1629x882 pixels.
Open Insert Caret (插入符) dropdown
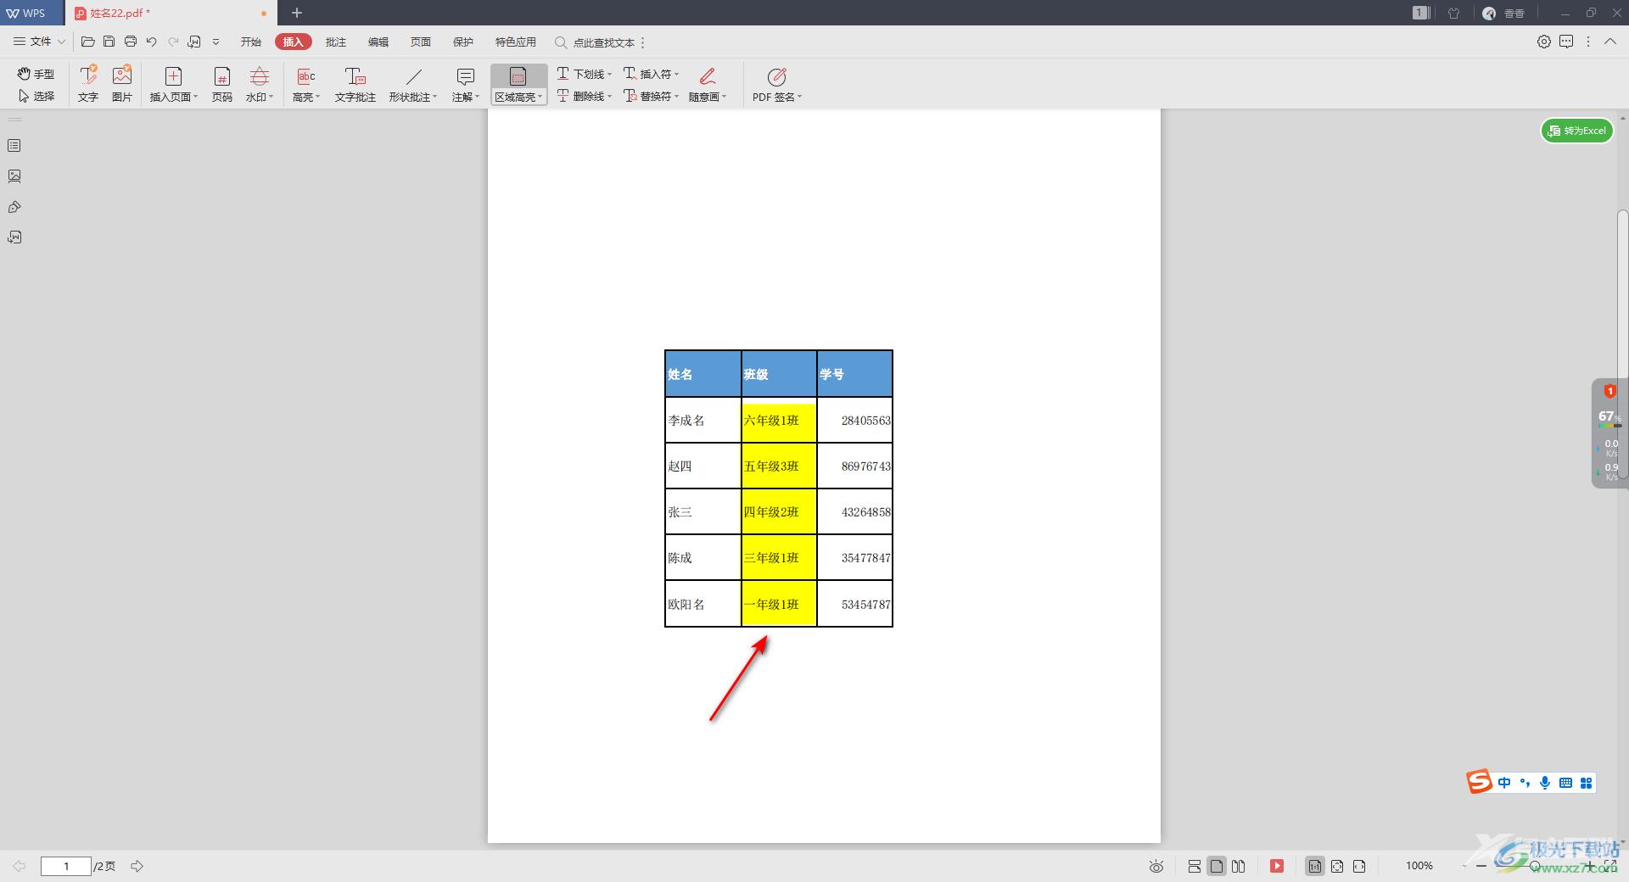[651, 74]
